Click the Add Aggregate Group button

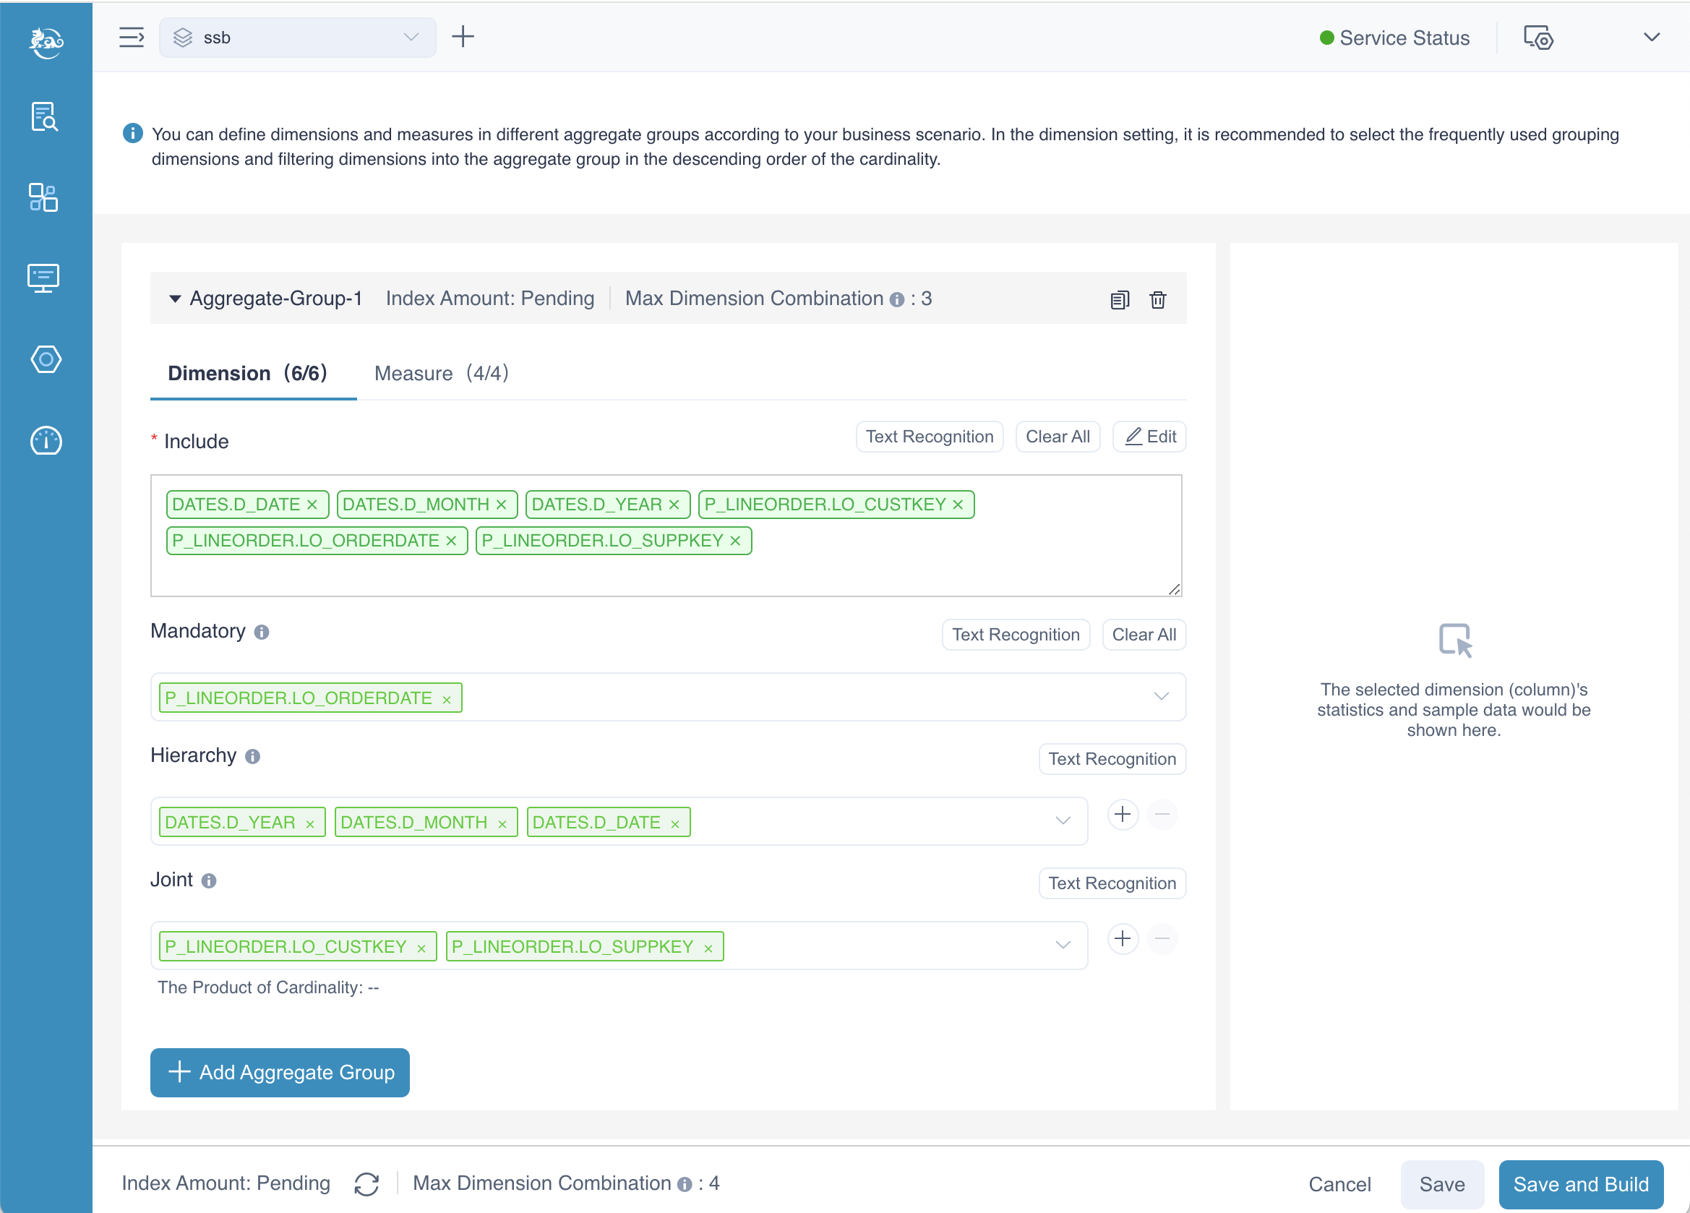click(280, 1072)
